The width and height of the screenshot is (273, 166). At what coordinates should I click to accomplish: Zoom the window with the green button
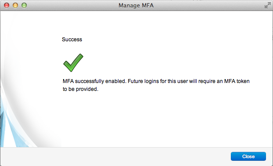pos(24,5)
